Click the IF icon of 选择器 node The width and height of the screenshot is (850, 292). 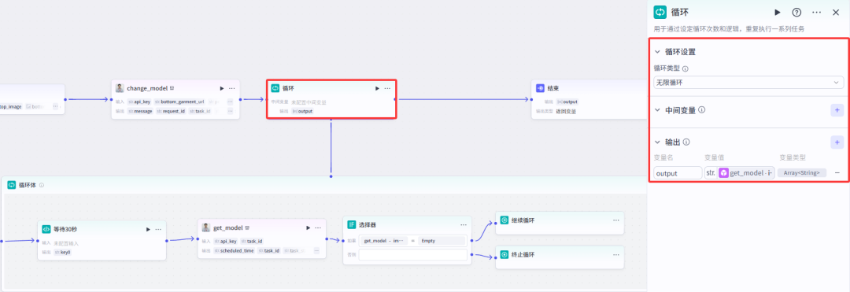351,224
